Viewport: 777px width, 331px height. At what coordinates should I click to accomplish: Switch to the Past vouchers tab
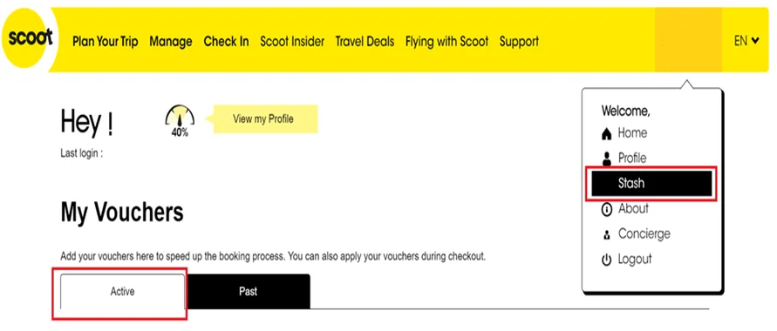pyautogui.click(x=248, y=292)
